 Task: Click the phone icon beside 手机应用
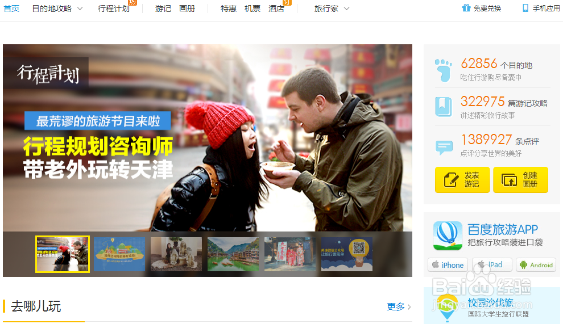[525, 8]
